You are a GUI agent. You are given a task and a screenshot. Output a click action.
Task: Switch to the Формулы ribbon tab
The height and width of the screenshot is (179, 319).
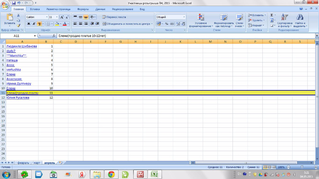click(83, 9)
